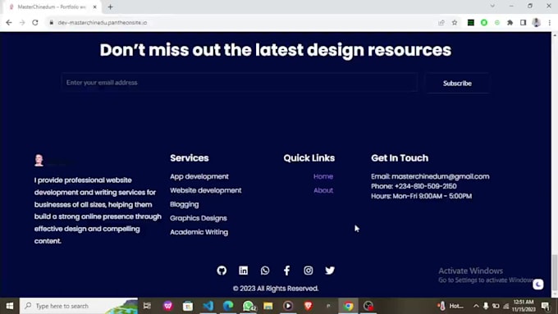Click App development service link
The image size is (558, 314).
[199, 176]
